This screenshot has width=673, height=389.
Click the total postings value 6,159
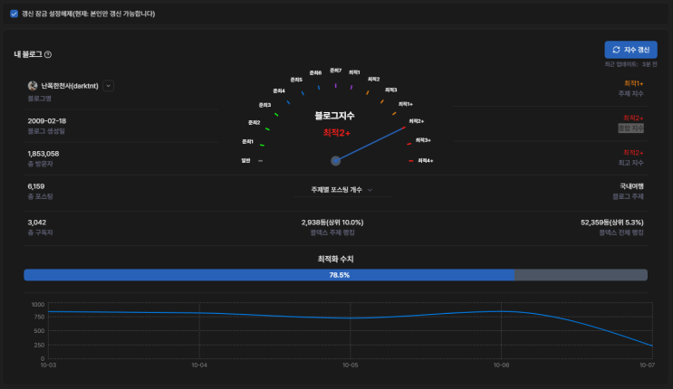[x=36, y=186]
